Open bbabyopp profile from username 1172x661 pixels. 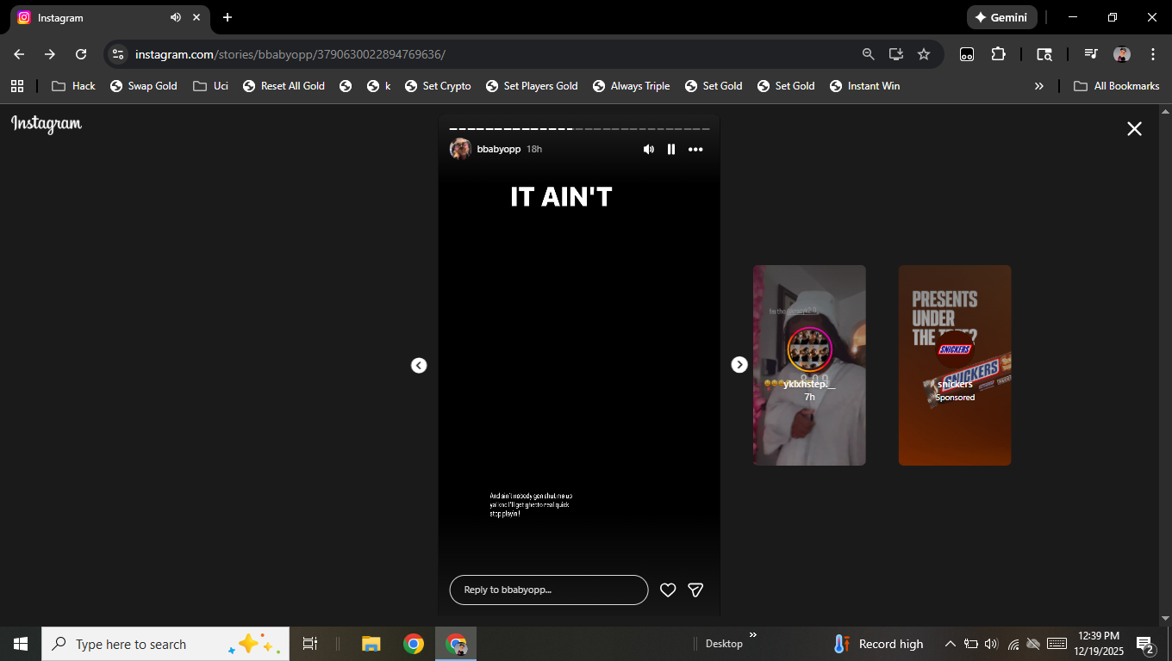499,150
